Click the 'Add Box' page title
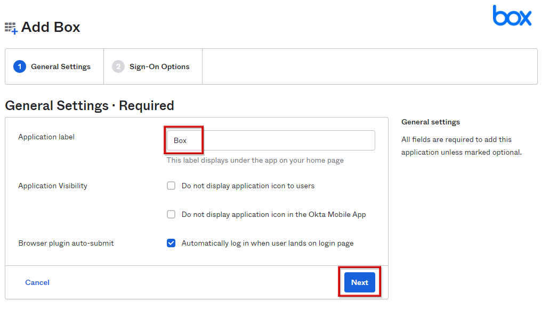 click(x=51, y=27)
